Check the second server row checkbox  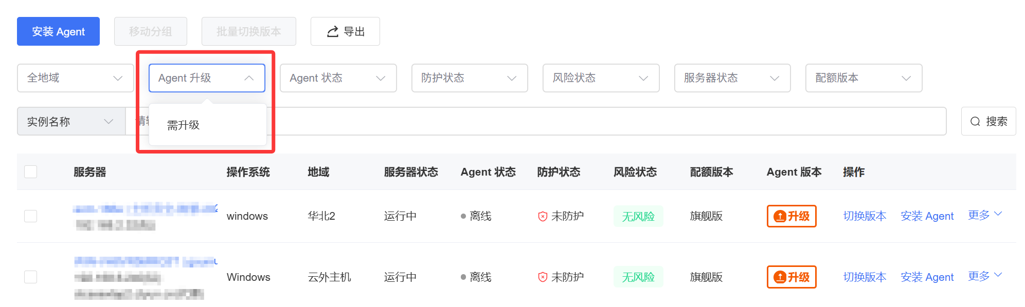(x=31, y=277)
